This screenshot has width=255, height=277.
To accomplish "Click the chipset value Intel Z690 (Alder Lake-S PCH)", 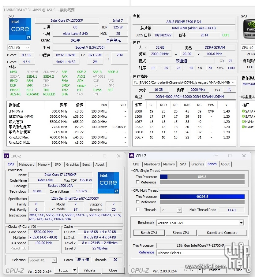I will [x=194, y=28].
